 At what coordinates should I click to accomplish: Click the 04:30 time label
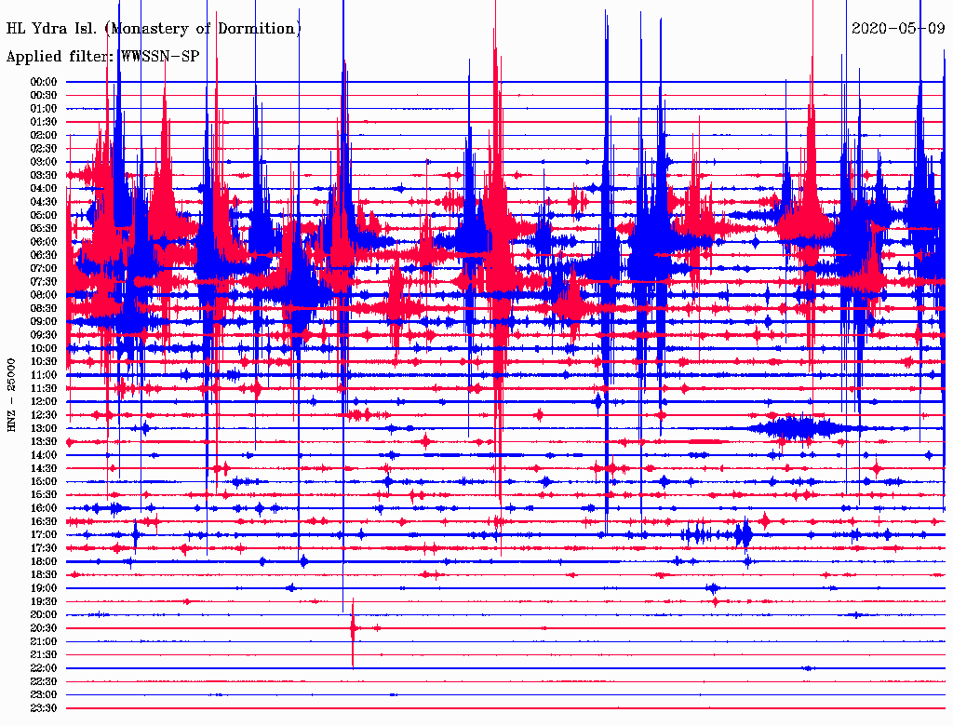coord(44,202)
